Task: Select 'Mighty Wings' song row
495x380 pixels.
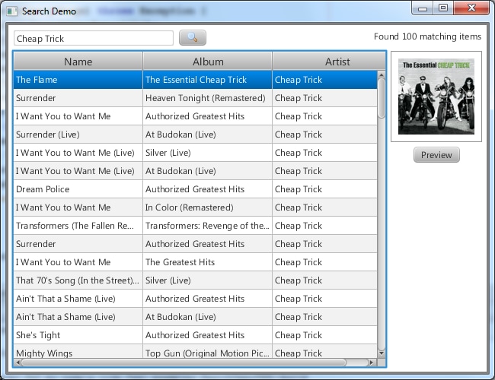Action: point(195,351)
